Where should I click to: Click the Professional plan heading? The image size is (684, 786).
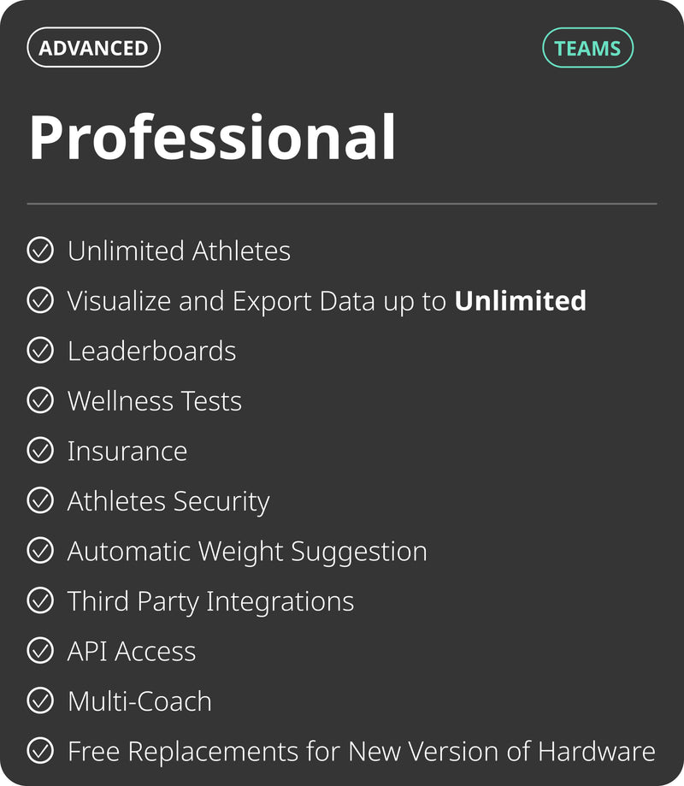pyautogui.click(x=213, y=137)
